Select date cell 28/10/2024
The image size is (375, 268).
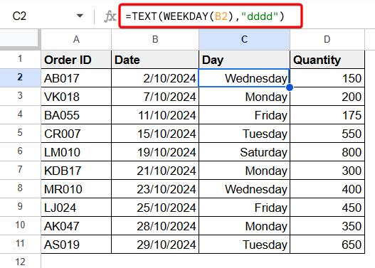[x=155, y=226]
